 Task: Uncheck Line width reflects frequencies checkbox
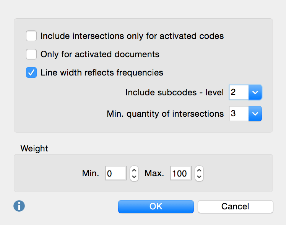(x=31, y=72)
